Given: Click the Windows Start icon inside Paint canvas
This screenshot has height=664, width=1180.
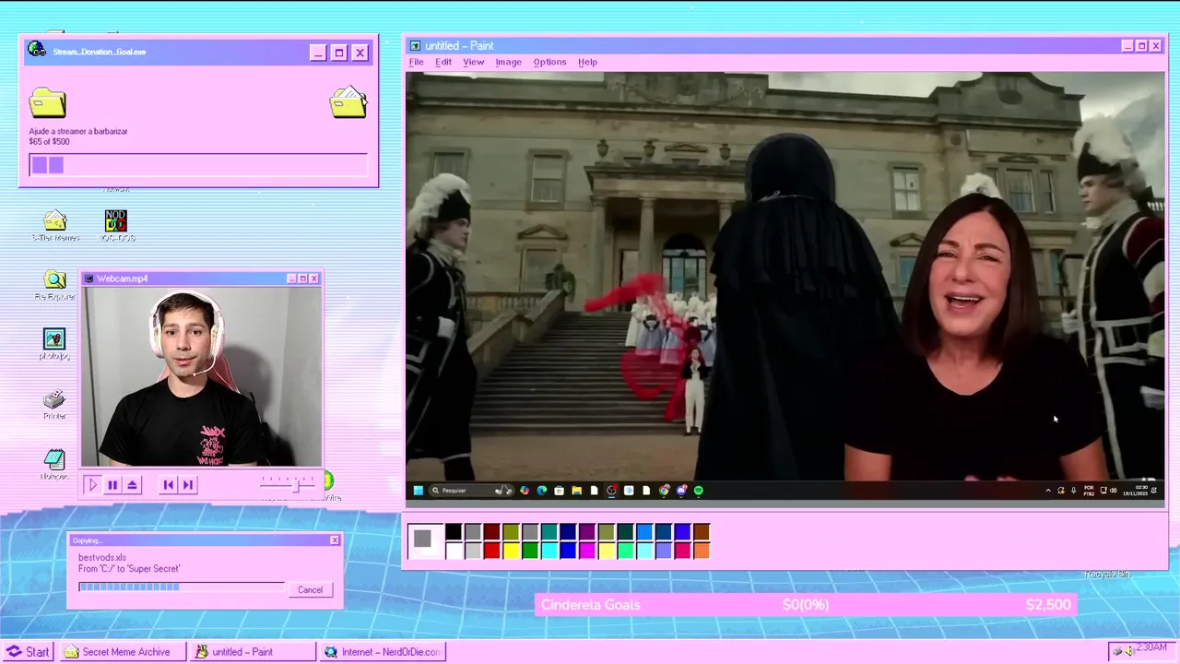Looking at the screenshot, I should click(419, 491).
